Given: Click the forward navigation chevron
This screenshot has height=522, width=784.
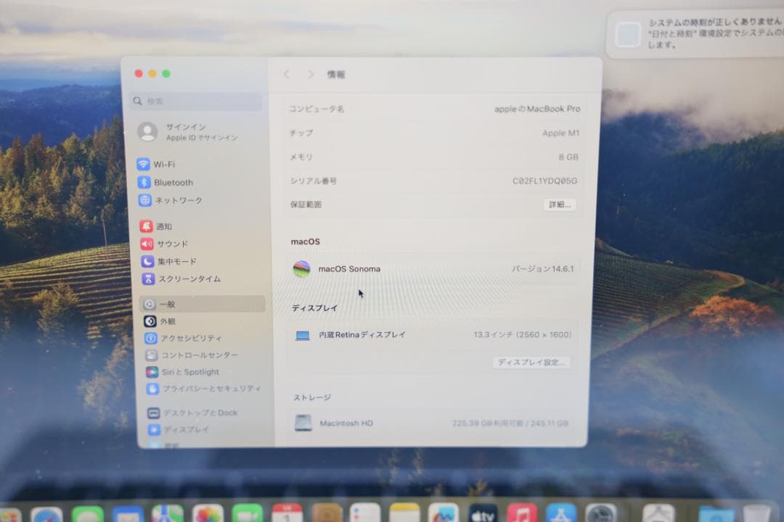Looking at the screenshot, I should [310, 74].
